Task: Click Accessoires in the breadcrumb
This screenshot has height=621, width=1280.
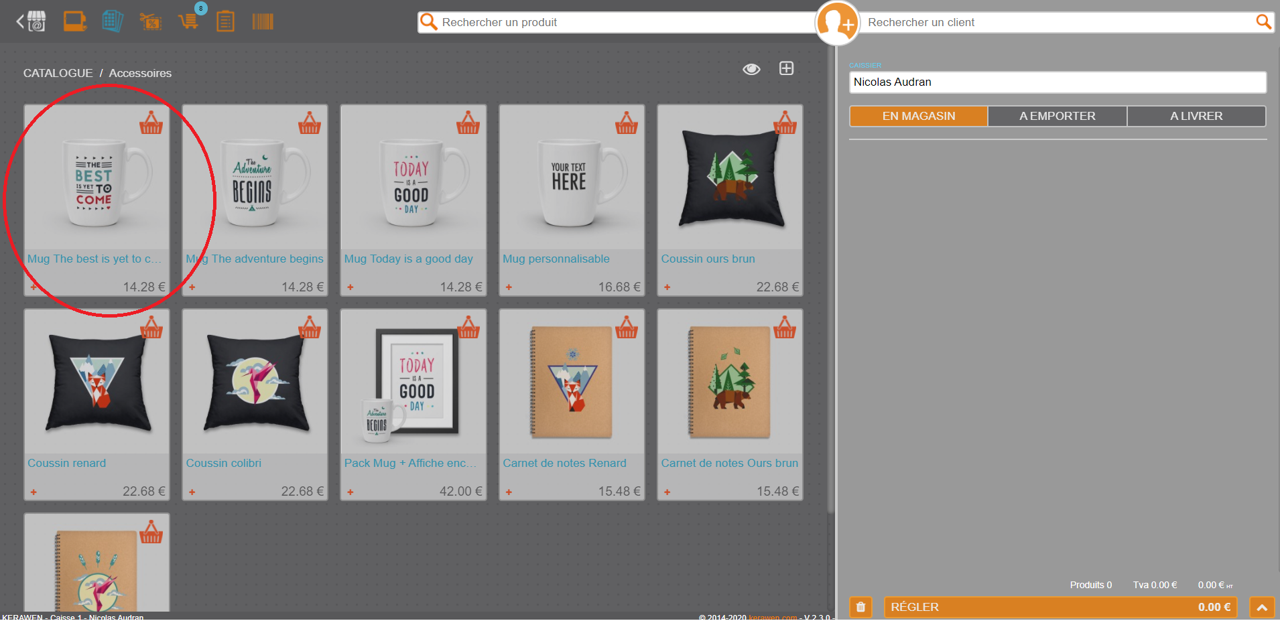Action: tap(140, 73)
